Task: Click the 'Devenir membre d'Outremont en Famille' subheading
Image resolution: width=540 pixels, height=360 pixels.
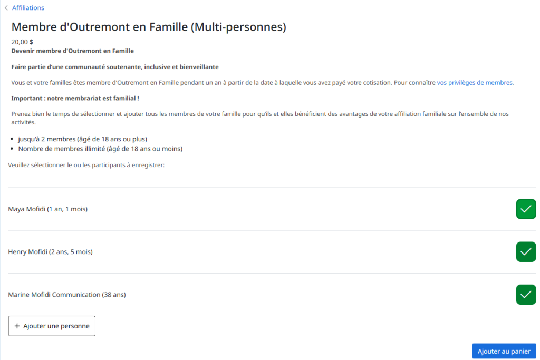Action: tap(73, 51)
